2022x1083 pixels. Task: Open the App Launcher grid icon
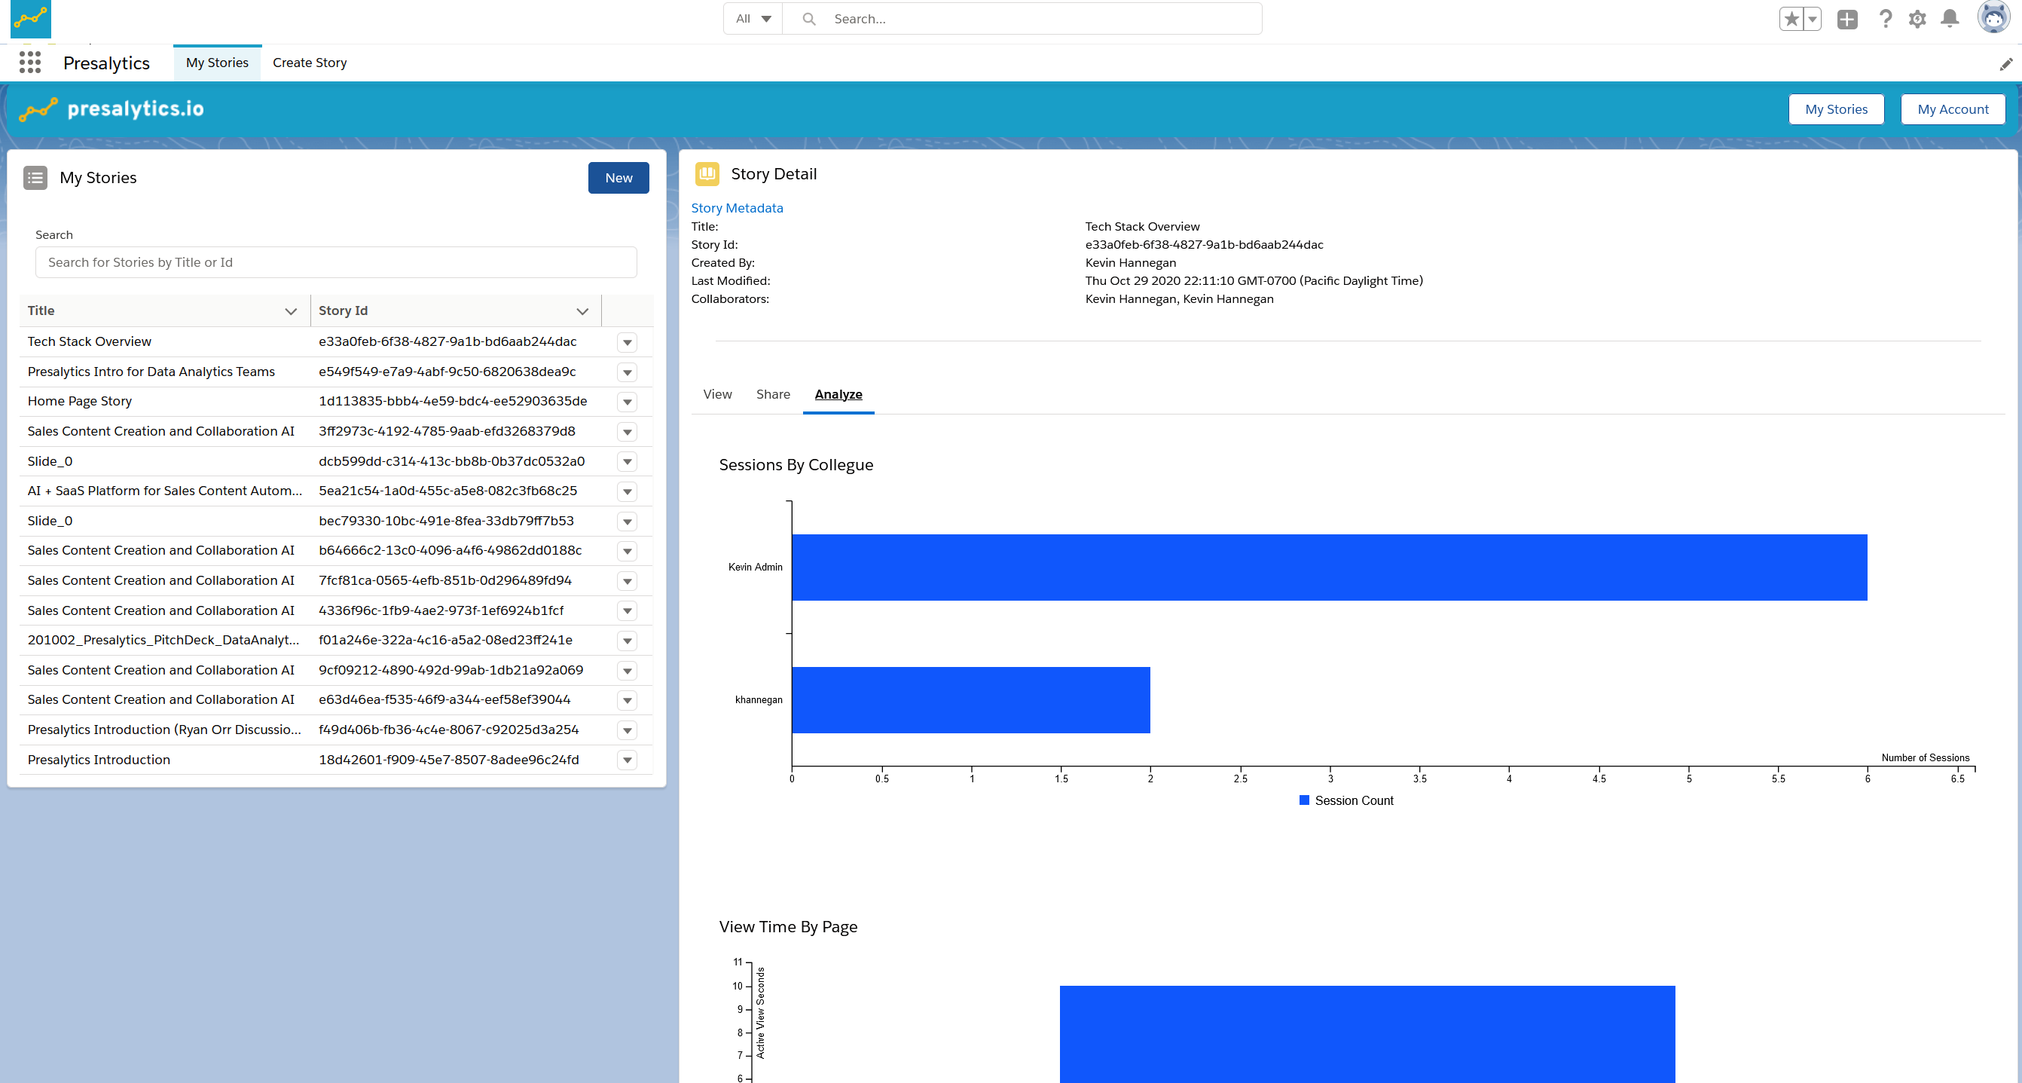(30, 63)
